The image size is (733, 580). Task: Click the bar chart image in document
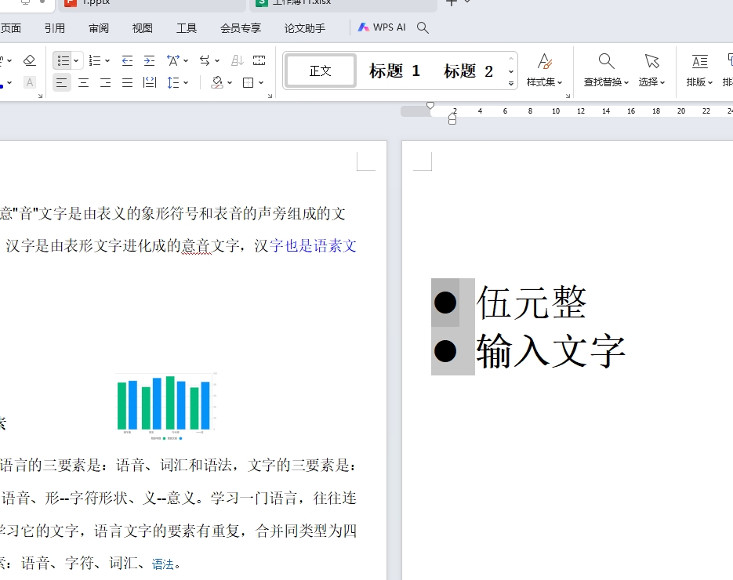click(x=166, y=406)
